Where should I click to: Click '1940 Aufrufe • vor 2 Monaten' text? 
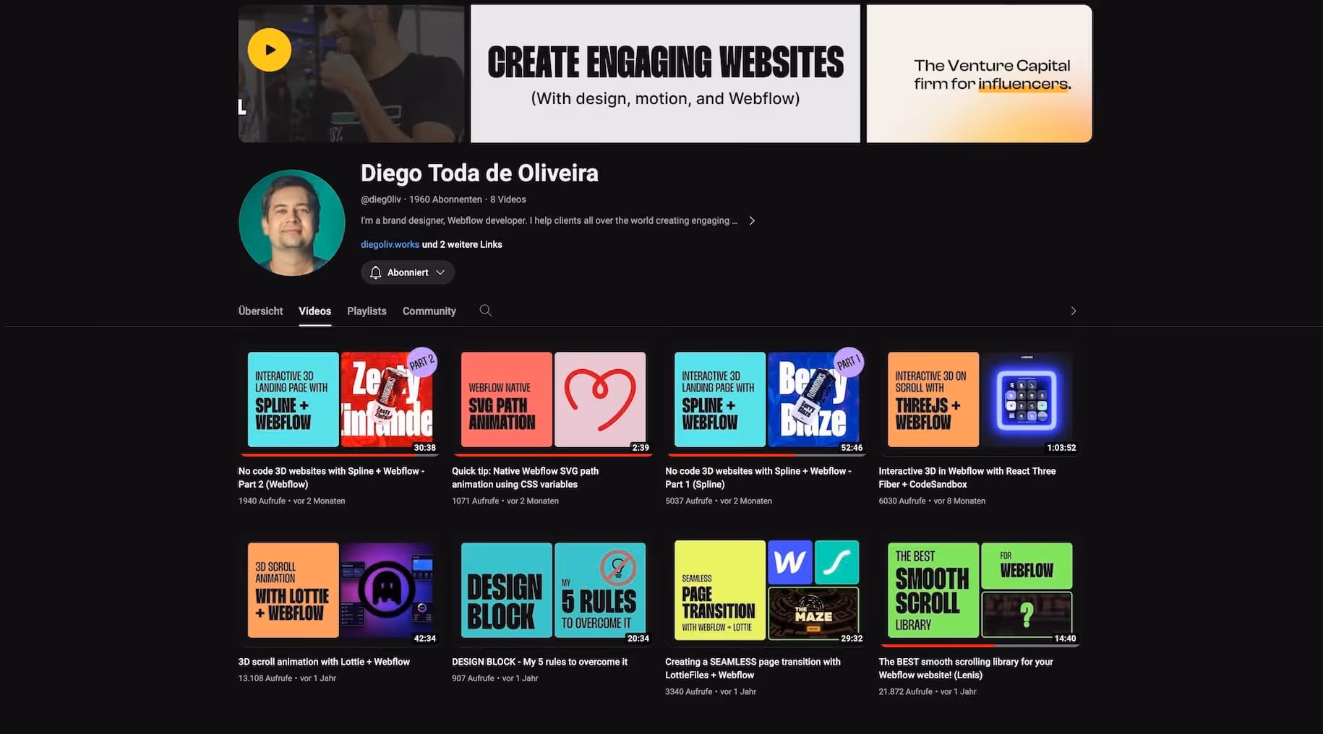click(x=292, y=501)
